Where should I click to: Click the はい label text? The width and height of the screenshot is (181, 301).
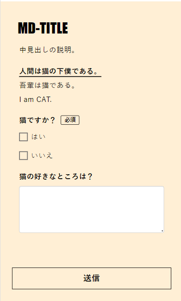39,137
